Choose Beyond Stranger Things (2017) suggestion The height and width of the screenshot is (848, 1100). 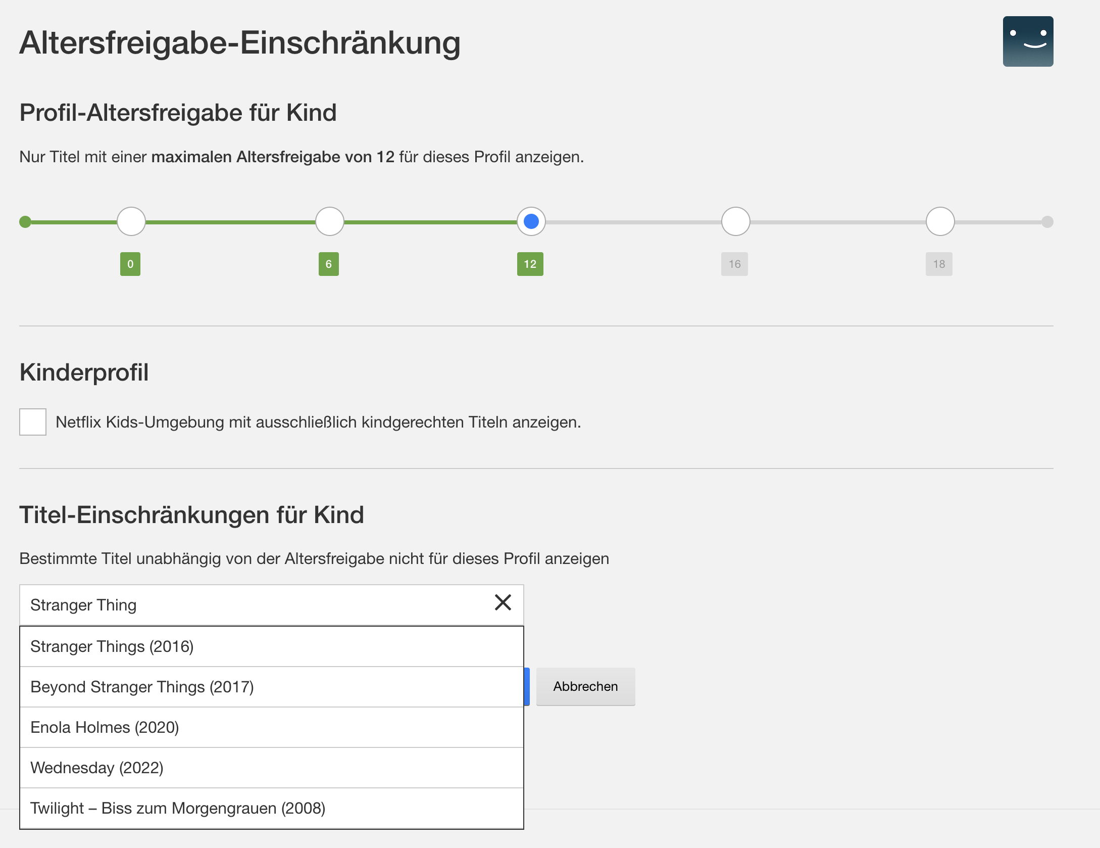pyautogui.click(x=272, y=687)
